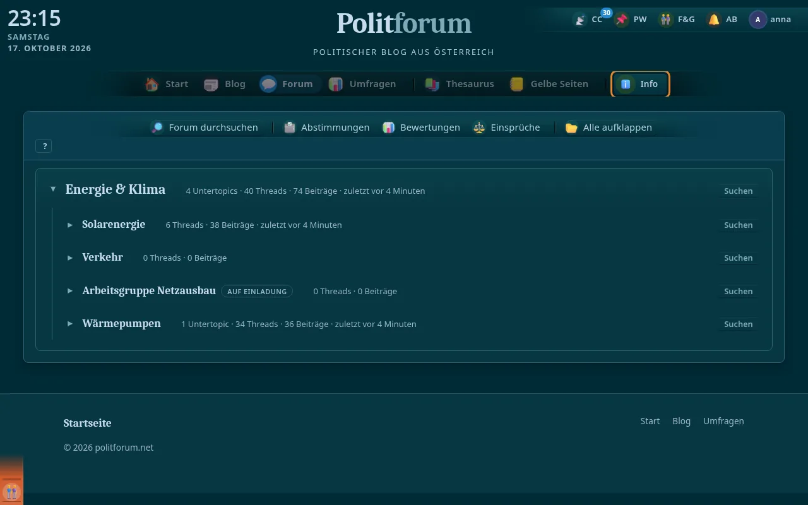The width and height of the screenshot is (808, 505).
Task: Click the Thesaurus books icon
Action: coord(432,84)
